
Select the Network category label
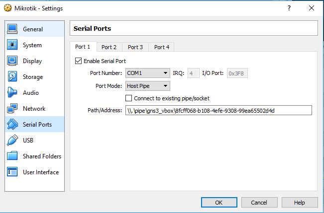tap(34, 109)
